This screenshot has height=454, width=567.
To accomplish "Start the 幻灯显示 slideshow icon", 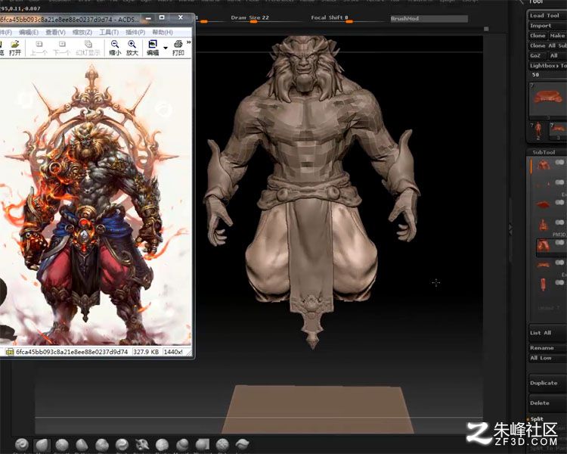I will tap(88, 48).
